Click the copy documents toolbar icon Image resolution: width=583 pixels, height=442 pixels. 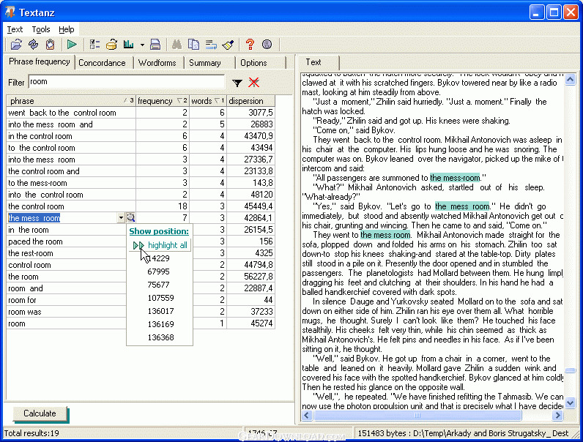pos(193,45)
